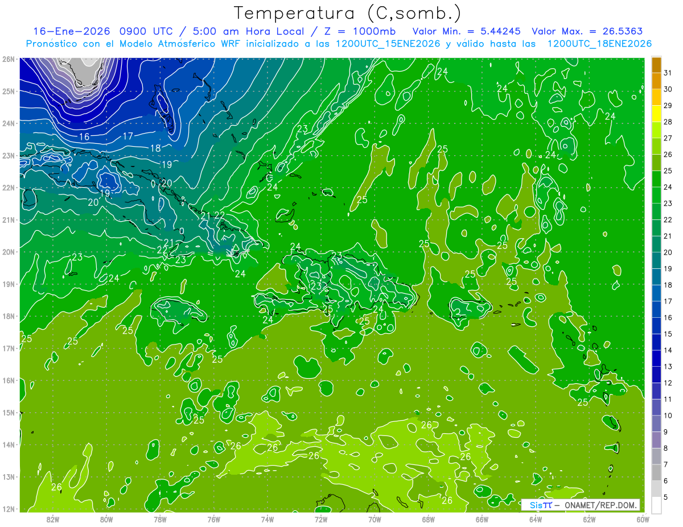Click the '12N' latitude axis label

(x=8, y=509)
